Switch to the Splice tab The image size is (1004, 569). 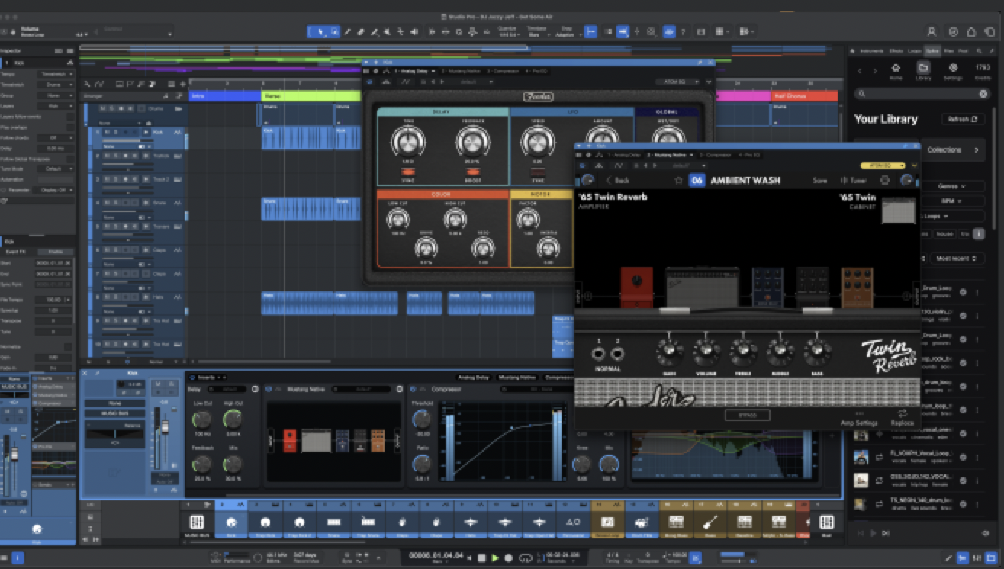tap(932, 51)
